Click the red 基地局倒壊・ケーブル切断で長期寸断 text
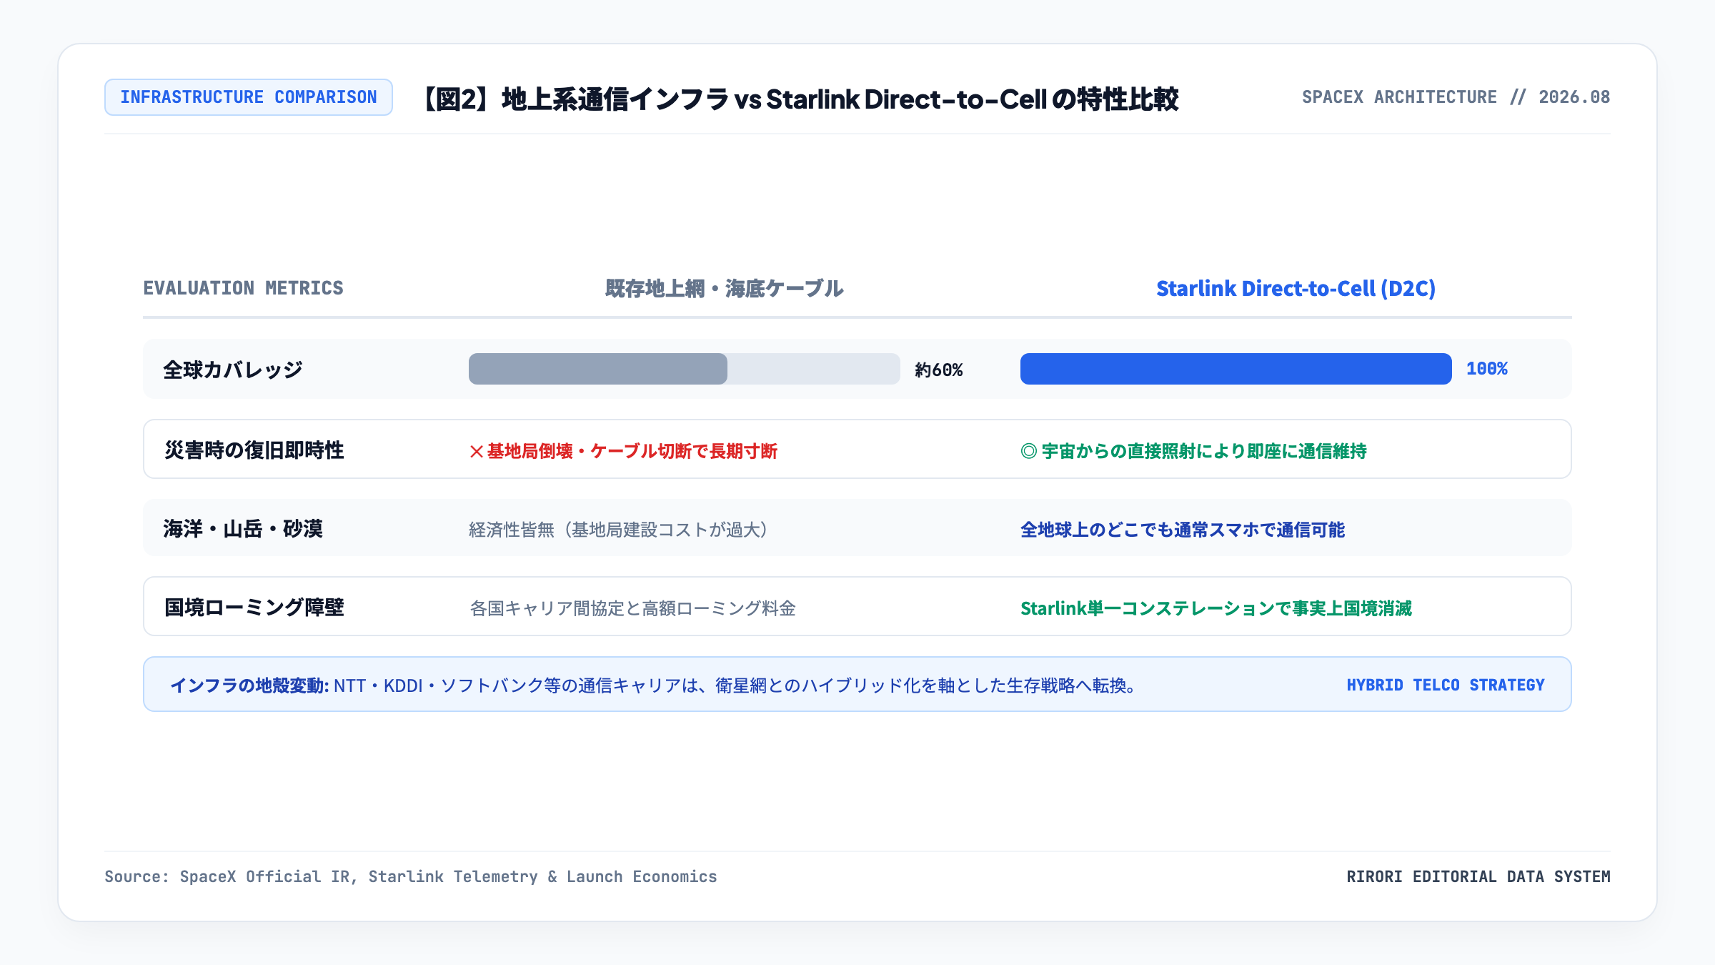The image size is (1715, 965). [623, 451]
